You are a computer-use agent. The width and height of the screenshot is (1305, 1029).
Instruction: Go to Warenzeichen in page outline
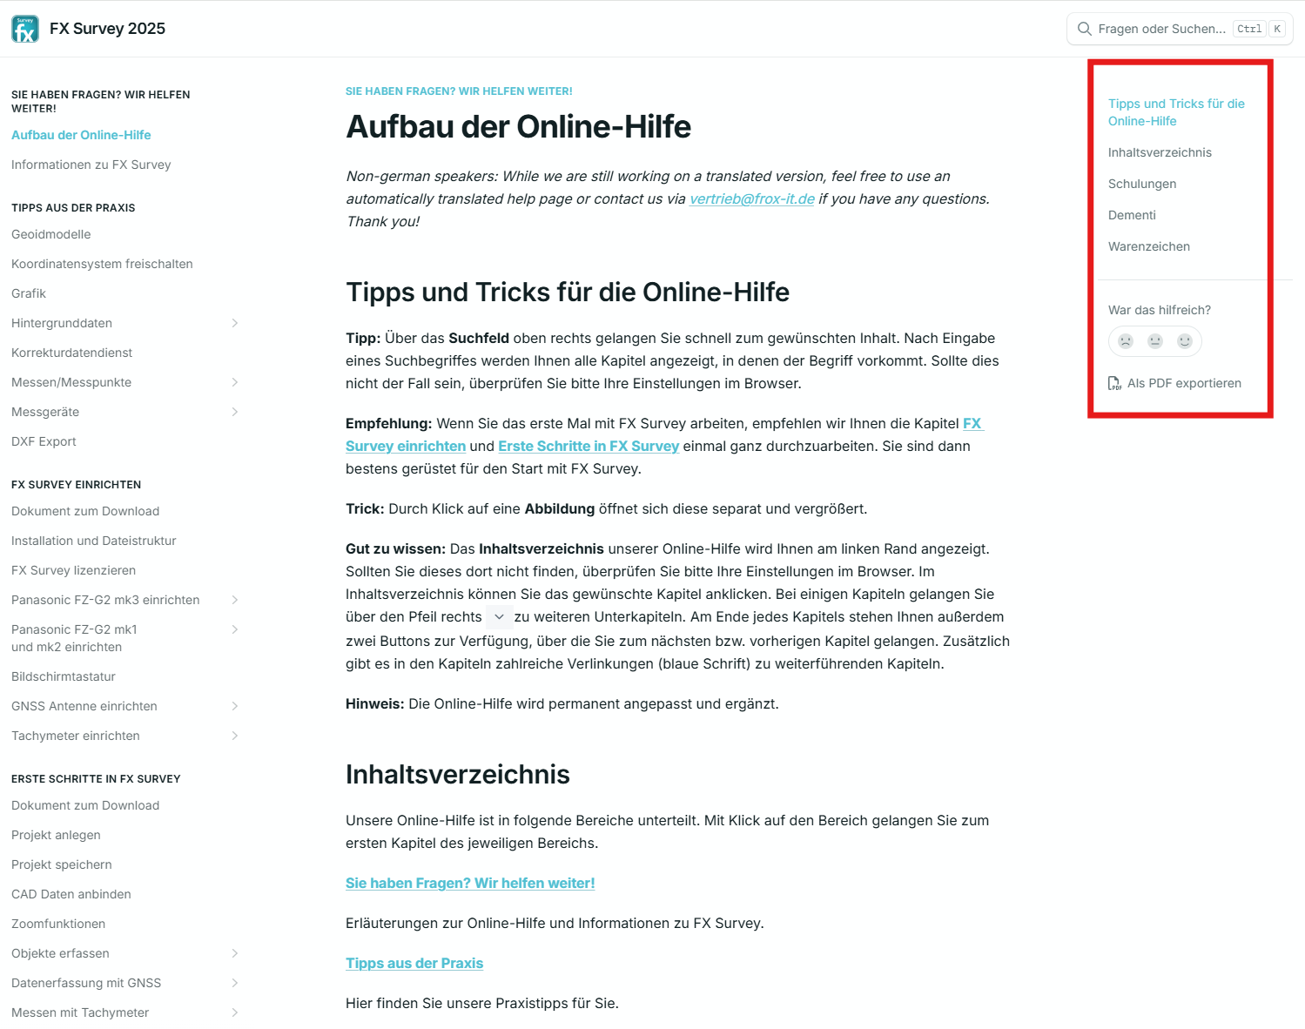pyautogui.click(x=1149, y=246)
